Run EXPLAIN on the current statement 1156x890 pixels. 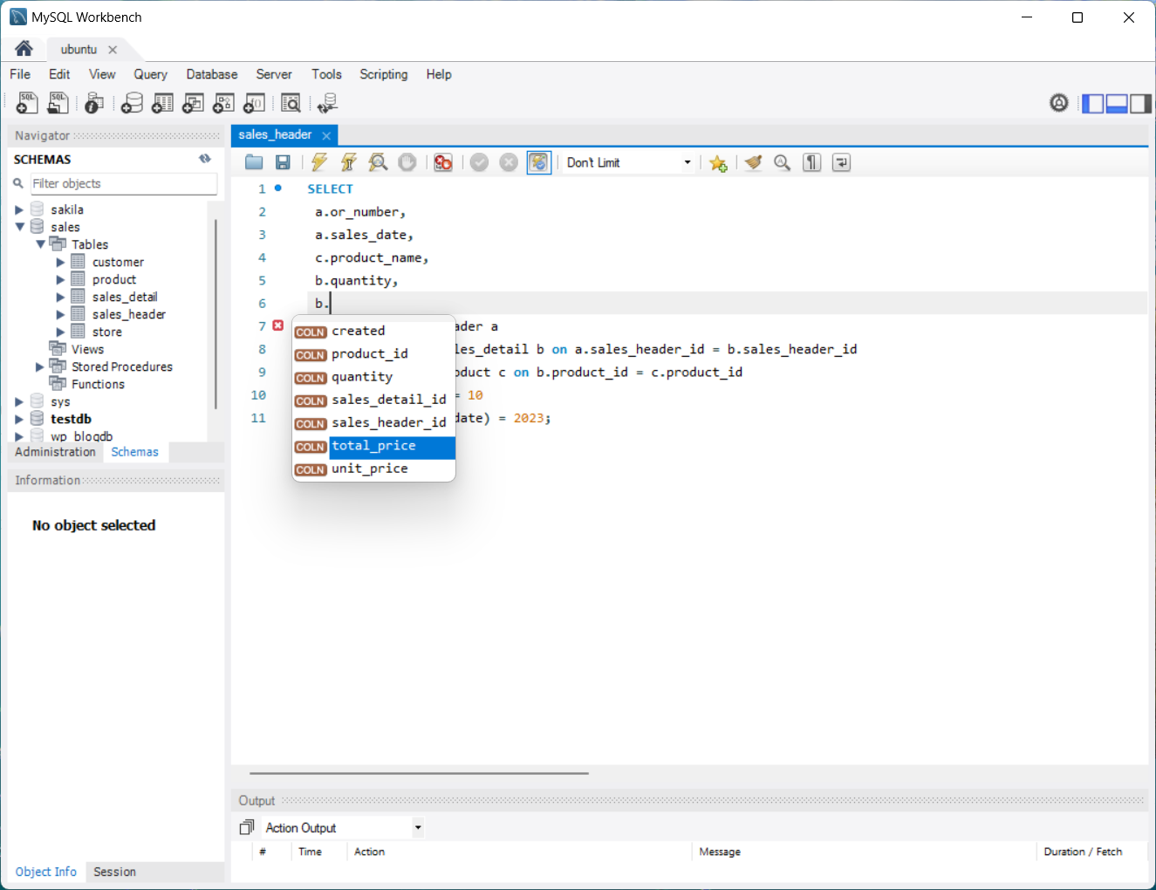point(378,162)
